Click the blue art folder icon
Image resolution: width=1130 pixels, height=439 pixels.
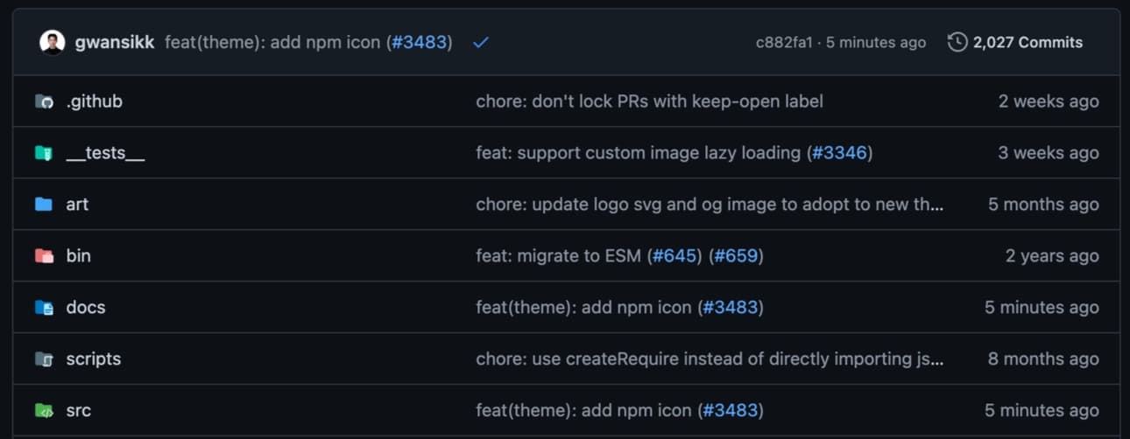(x=44, y=205)
